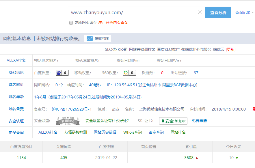Screen dimensions: 255x168
Task: Click the 索引量 column header
Action: 191,147
